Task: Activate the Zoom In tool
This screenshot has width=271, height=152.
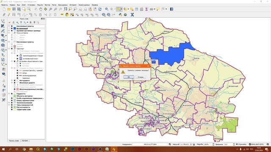Action: 50,9
